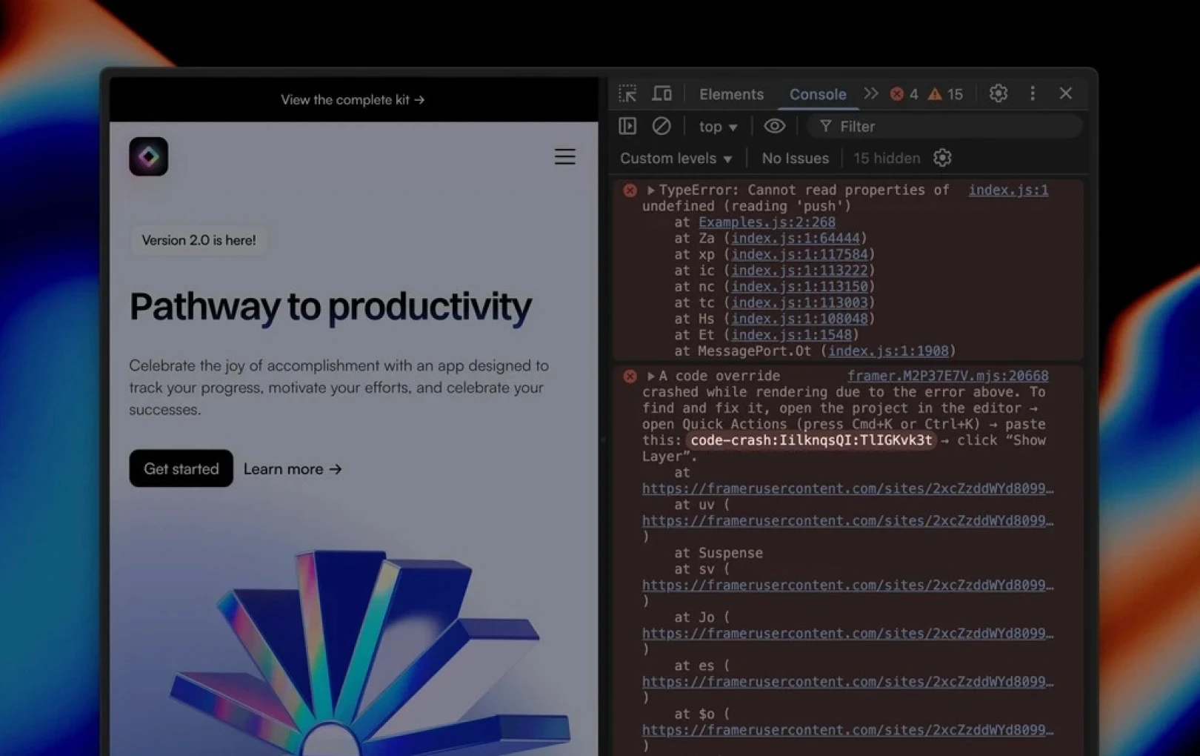1200x756 pixels.
Task: Open the framerusercontent link under 'at Jo'
Action: pos(847,634)
